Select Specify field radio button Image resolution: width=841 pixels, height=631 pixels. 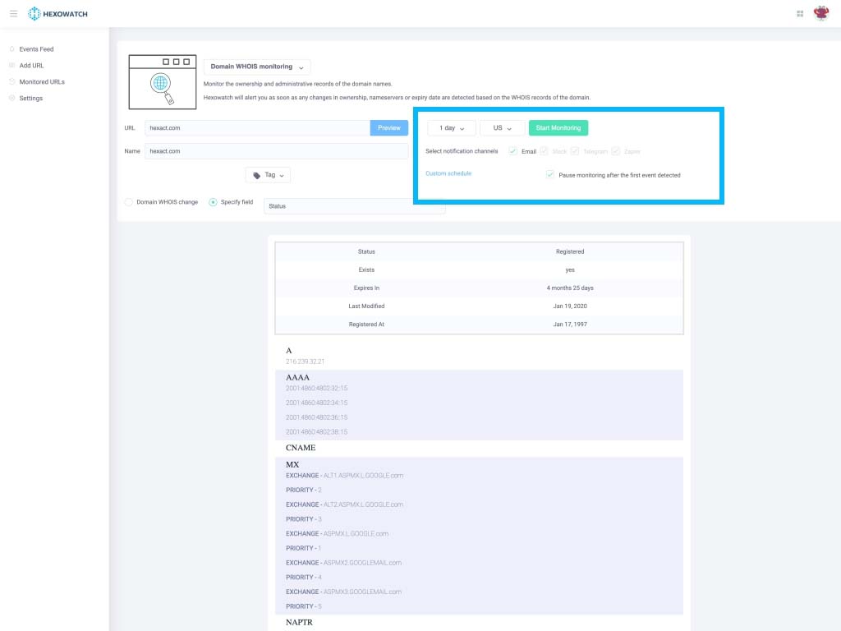(213, 202)
